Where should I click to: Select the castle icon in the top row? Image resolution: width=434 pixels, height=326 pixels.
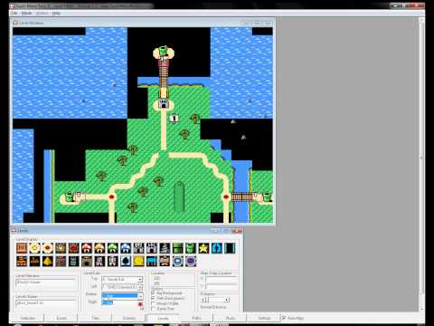click(152, 248)
